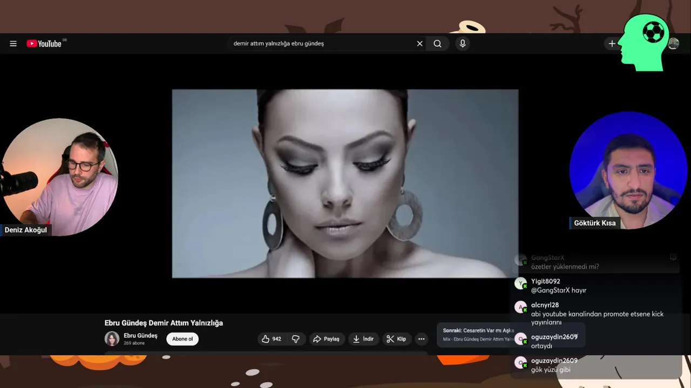
Task: Download the video with İndir
Action: (363, 339)
